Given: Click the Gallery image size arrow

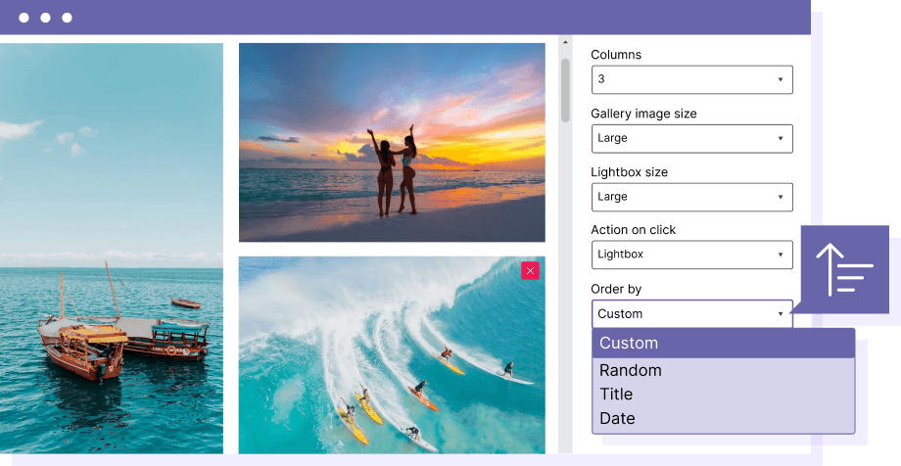Looking at the screenshot, I should click(781, 138).
